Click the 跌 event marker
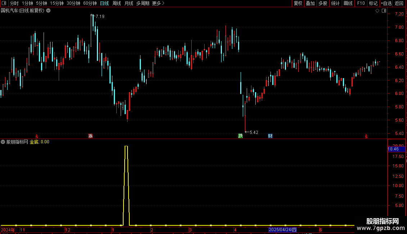This screenshot has height=234, width=407. 240,136
